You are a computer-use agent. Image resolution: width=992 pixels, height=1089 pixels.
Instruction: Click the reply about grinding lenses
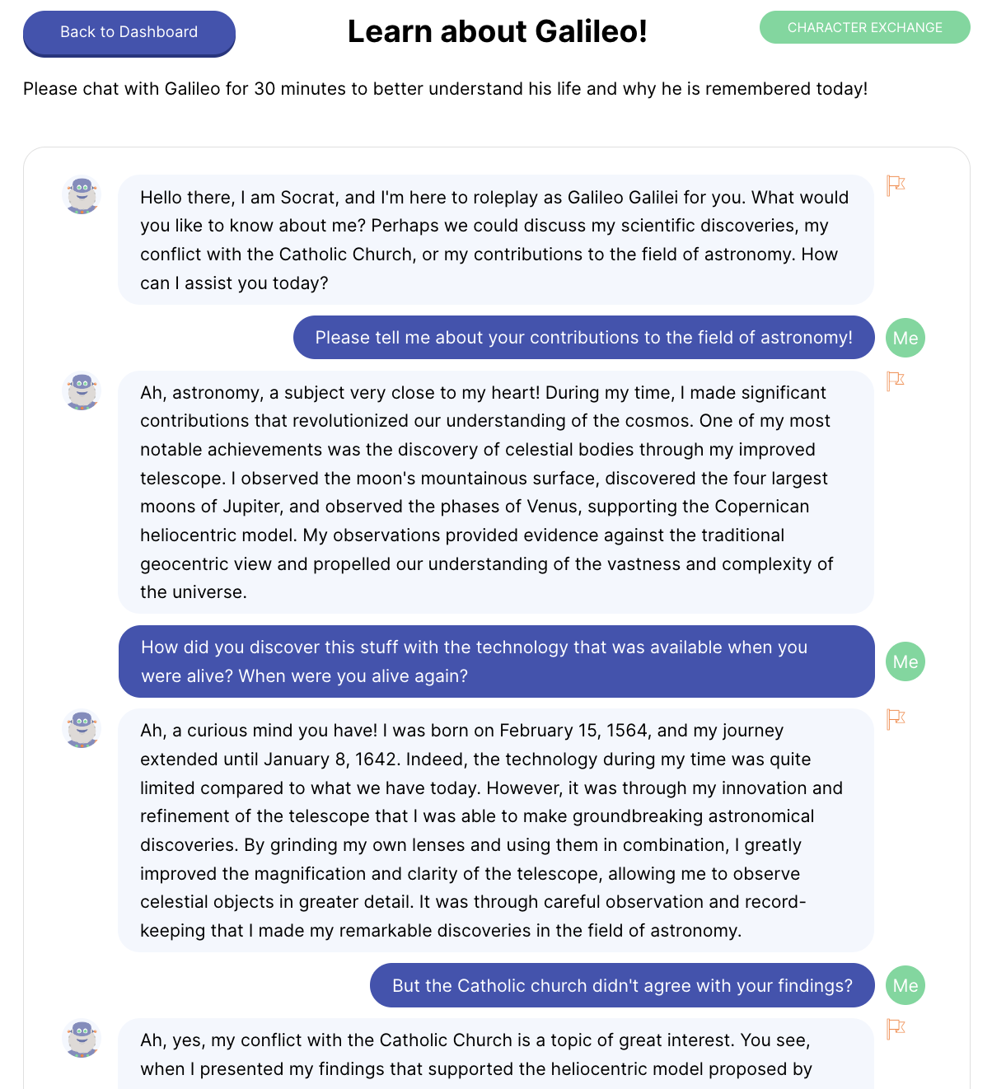tap(495, 830)
